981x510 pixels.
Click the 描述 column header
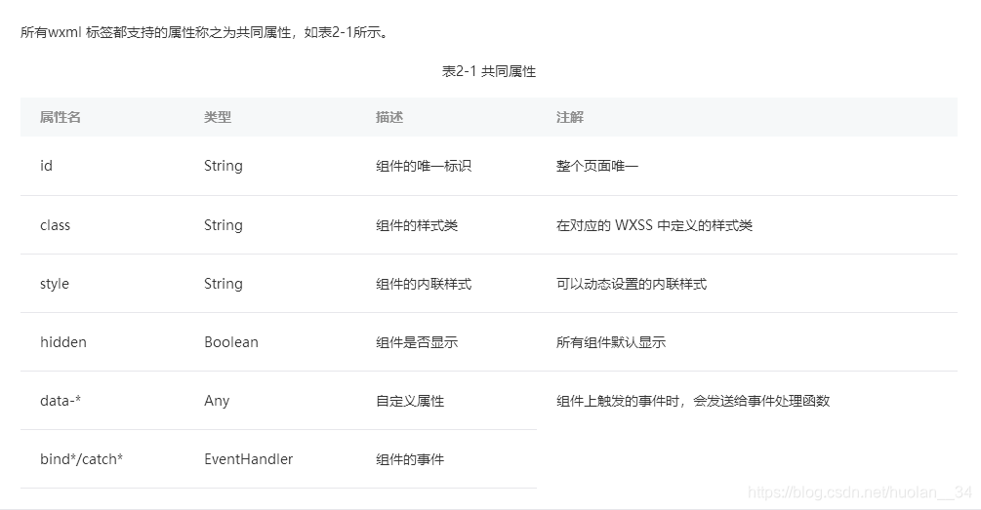pyautogui.click(x=389, y=117)
